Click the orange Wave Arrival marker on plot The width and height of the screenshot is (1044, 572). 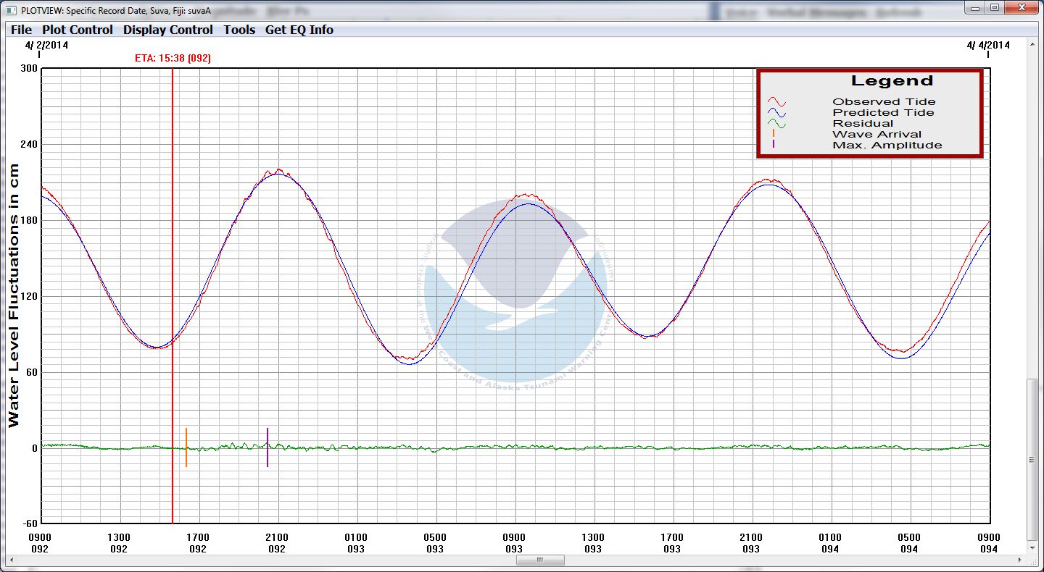[x=186, y=447]
